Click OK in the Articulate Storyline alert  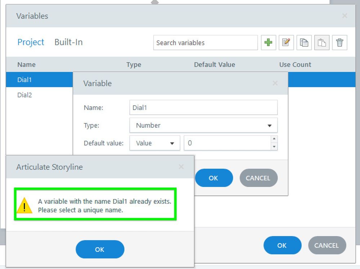coord(100,249)
